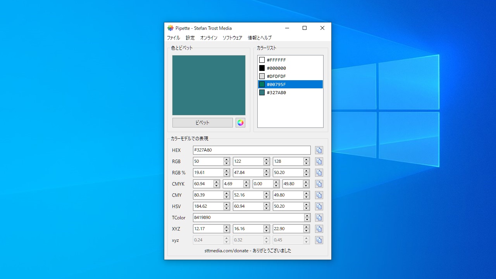The height and width of the screenshot is (279, 496).
Task: Select #00795F in the color list
Action: (x=290, y=84)
